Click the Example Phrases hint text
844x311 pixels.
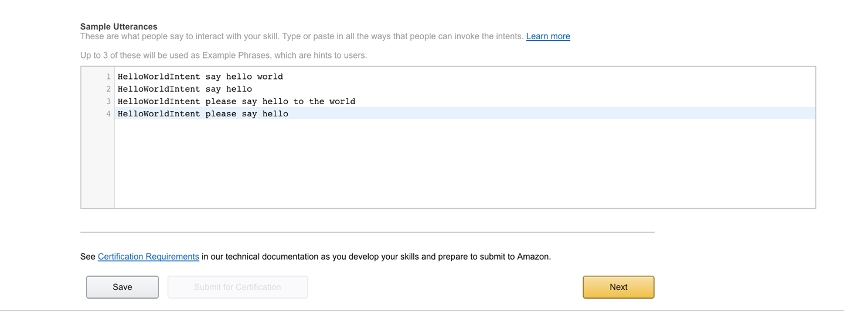[223, 56]
